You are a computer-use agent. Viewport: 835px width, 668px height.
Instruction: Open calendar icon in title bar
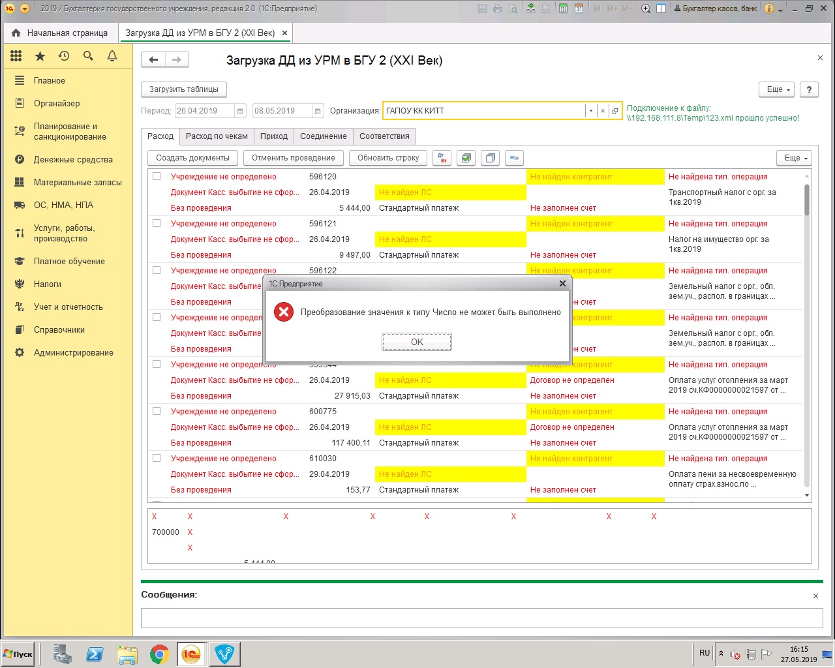(579, 8)
